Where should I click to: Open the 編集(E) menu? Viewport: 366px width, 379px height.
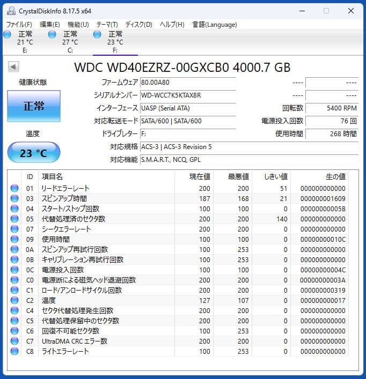[x=49, y=25]
